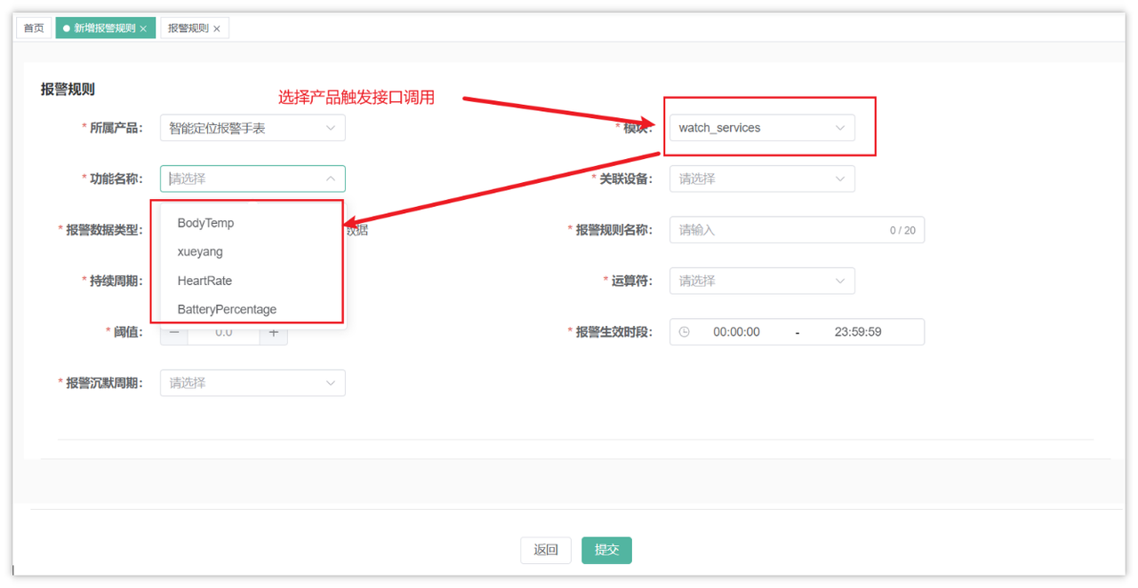Open the 模块 dropdown showing watch_services
1138x588 pixels.
[762, 128]
